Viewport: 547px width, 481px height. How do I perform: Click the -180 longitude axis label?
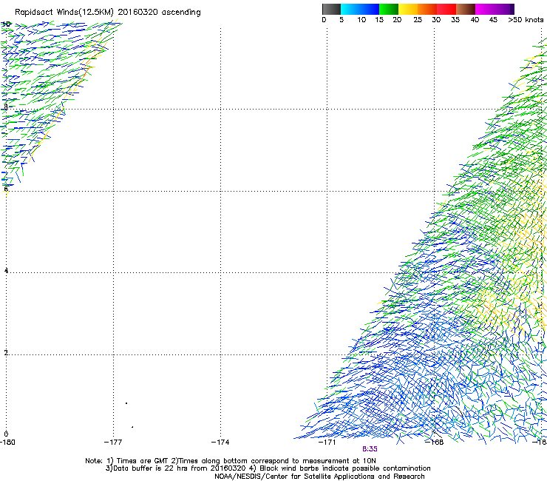7,443
